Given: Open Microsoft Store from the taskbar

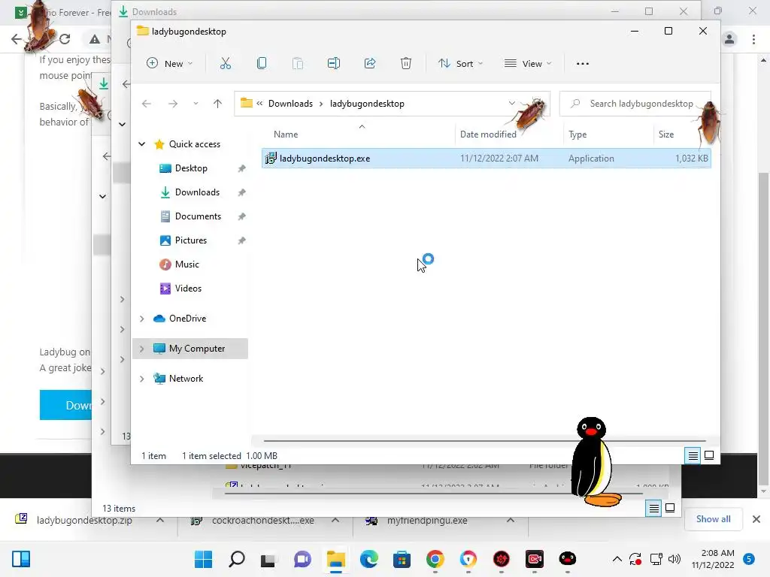Looking at the screenshot, I should pos(402,559).
